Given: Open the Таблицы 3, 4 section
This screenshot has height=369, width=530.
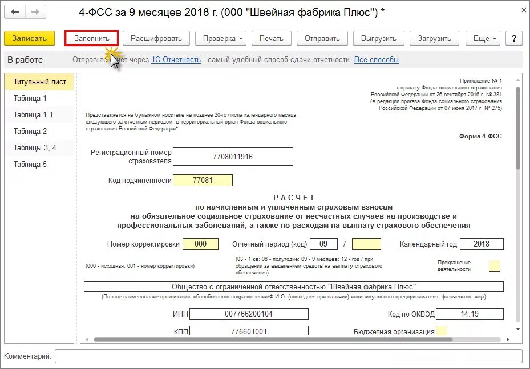Looking at the screenshot, I should [39, 147].
